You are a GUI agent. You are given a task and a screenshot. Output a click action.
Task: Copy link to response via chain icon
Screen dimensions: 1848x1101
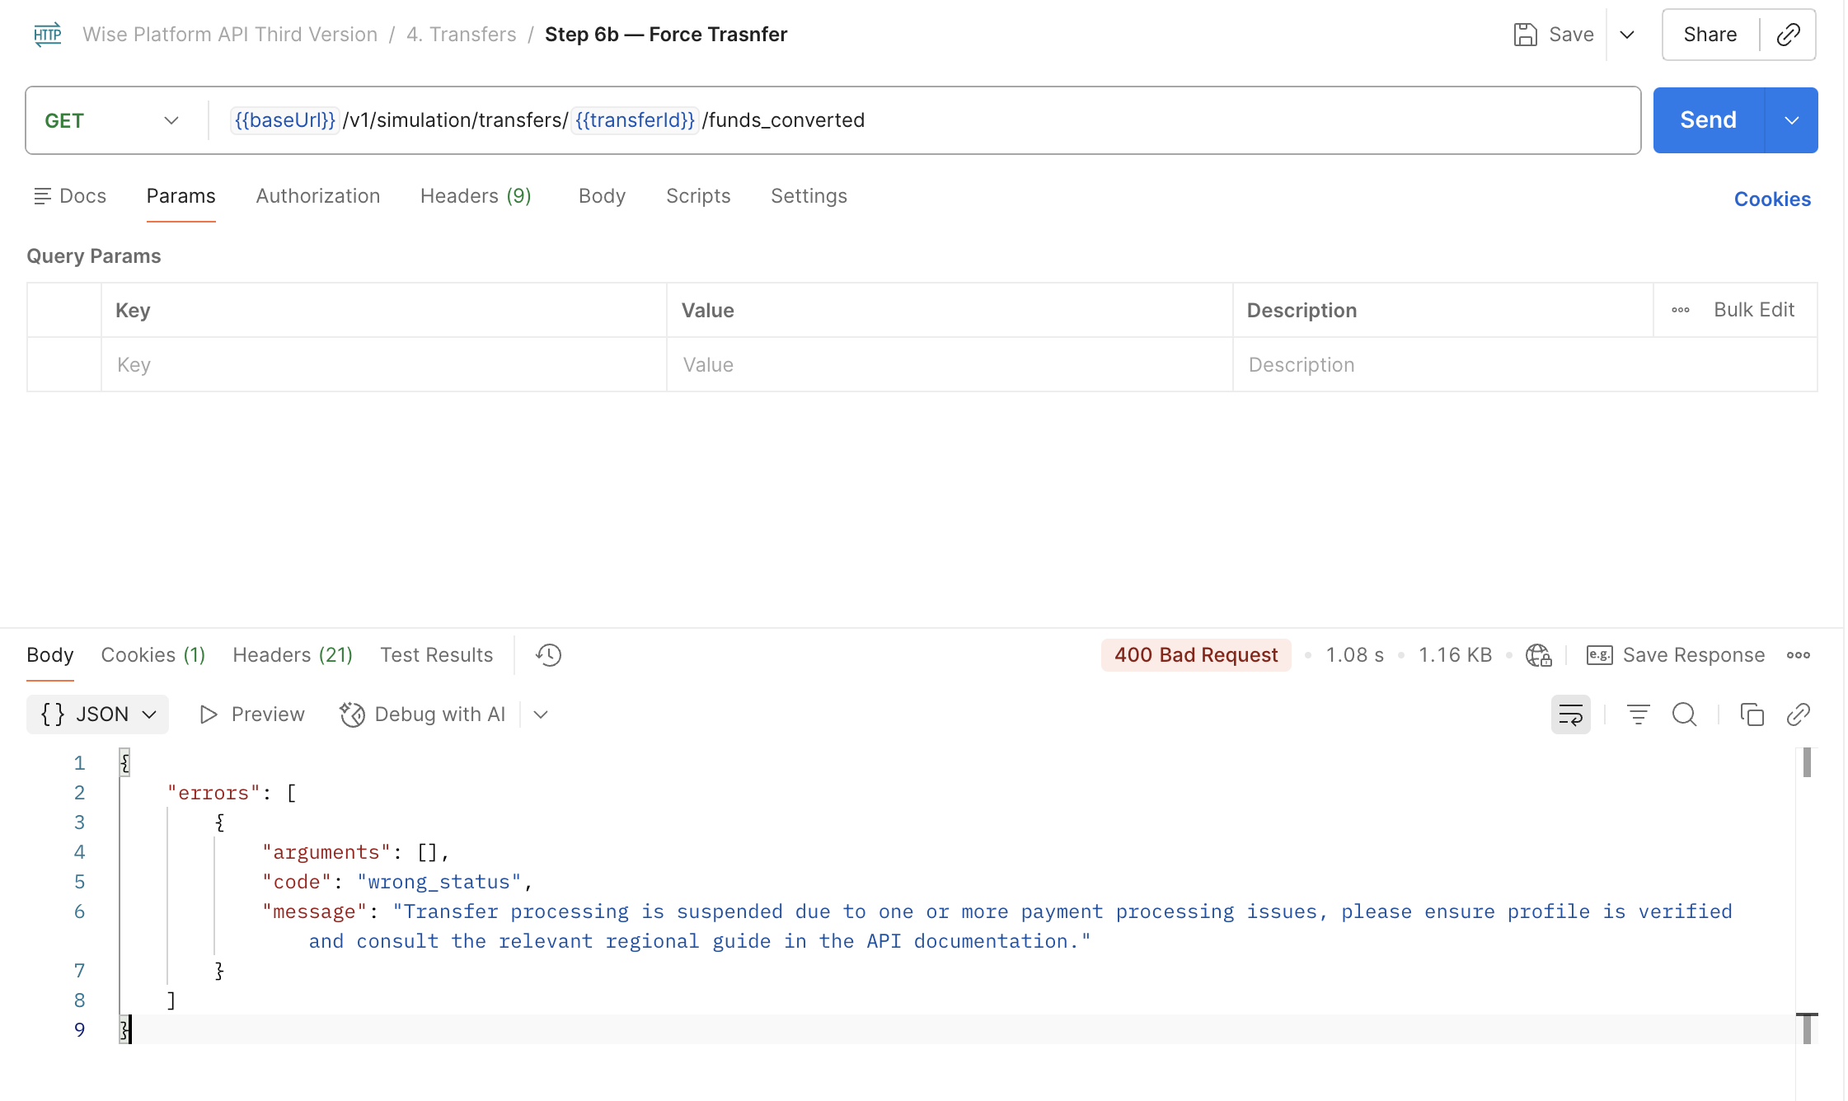coord(1798,714)
